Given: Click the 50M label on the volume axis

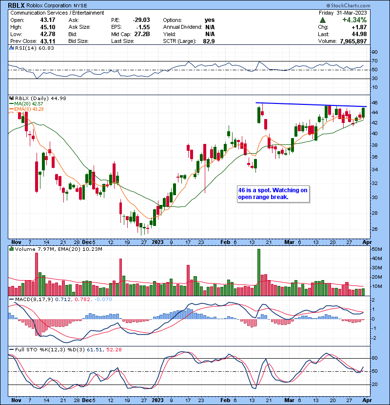Looking at the screenshot, I should click(376, 249).
